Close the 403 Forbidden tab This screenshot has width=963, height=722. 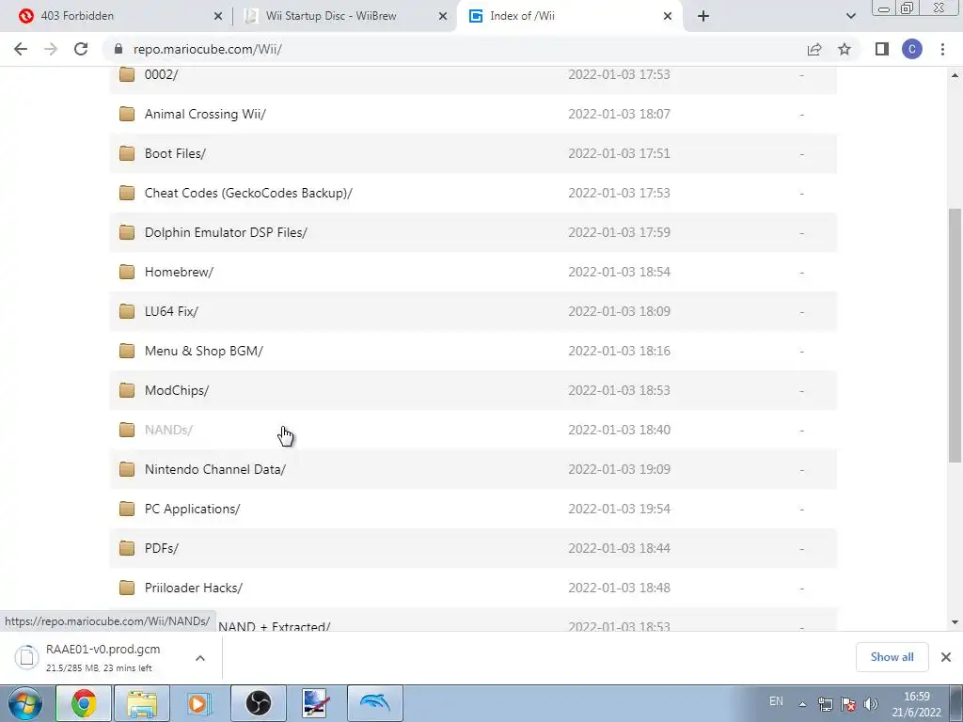(218, 16)
